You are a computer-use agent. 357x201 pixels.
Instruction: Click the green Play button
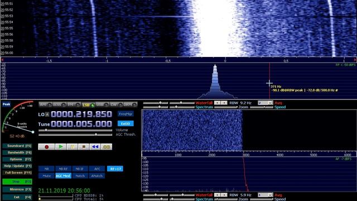click(61, 147)
